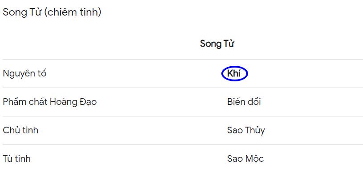Image resolution: width=363 pixels, height=172 pixels.
Task: Click the divider between Nguyên tố and Phẩm chất rows
Action: (x=183, y=88)
